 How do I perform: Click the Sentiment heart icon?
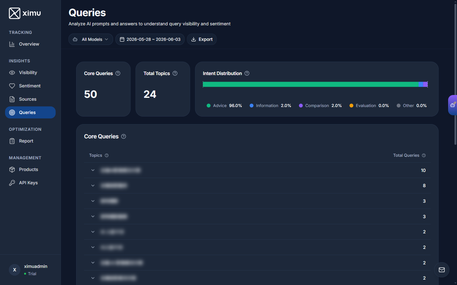coord(12,86)
